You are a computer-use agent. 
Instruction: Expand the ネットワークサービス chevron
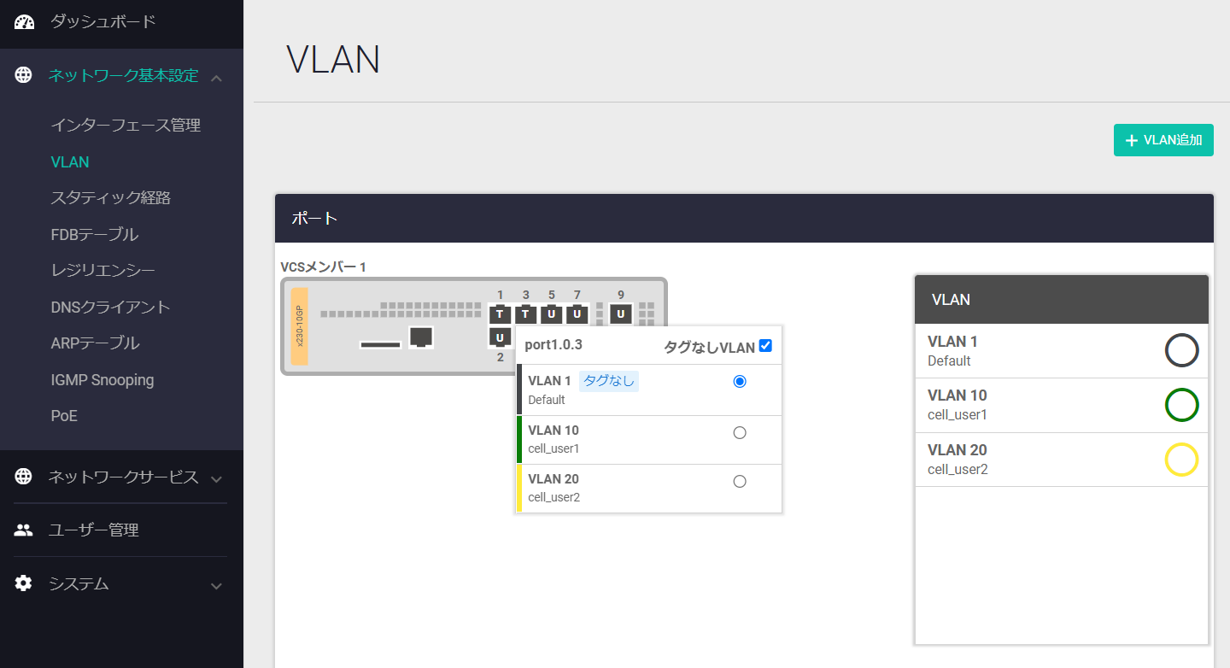pyautogui.click(x=216, y=478)
